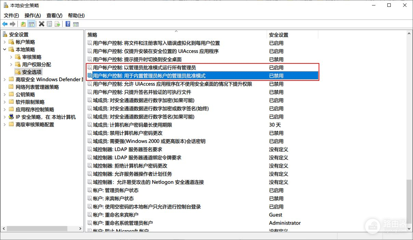
Task: Click the 安全设置 root node icon
Action: pos(5,34)
